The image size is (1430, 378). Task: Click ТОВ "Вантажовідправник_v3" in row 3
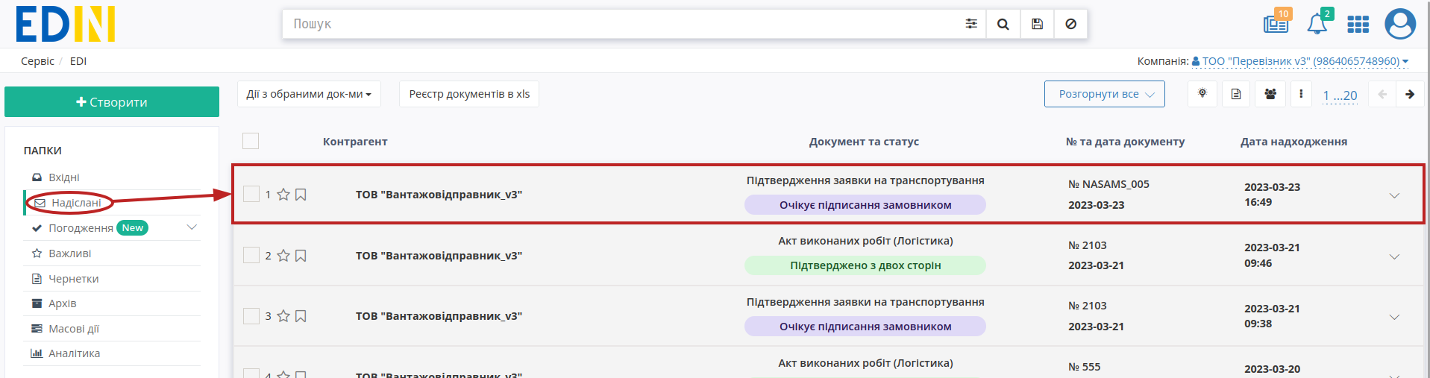click(439, 316)
